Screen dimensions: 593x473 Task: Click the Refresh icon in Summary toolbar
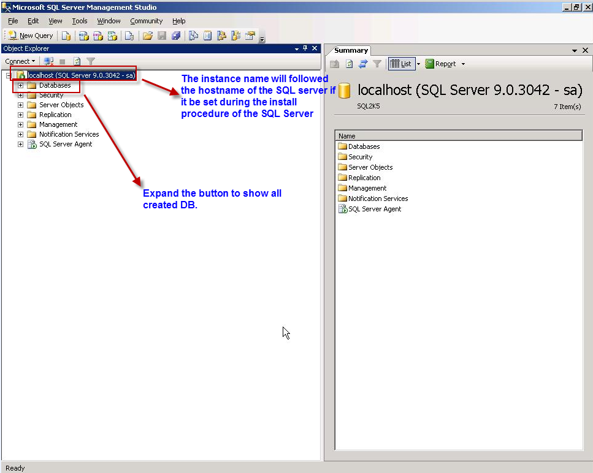pos(349,64)
